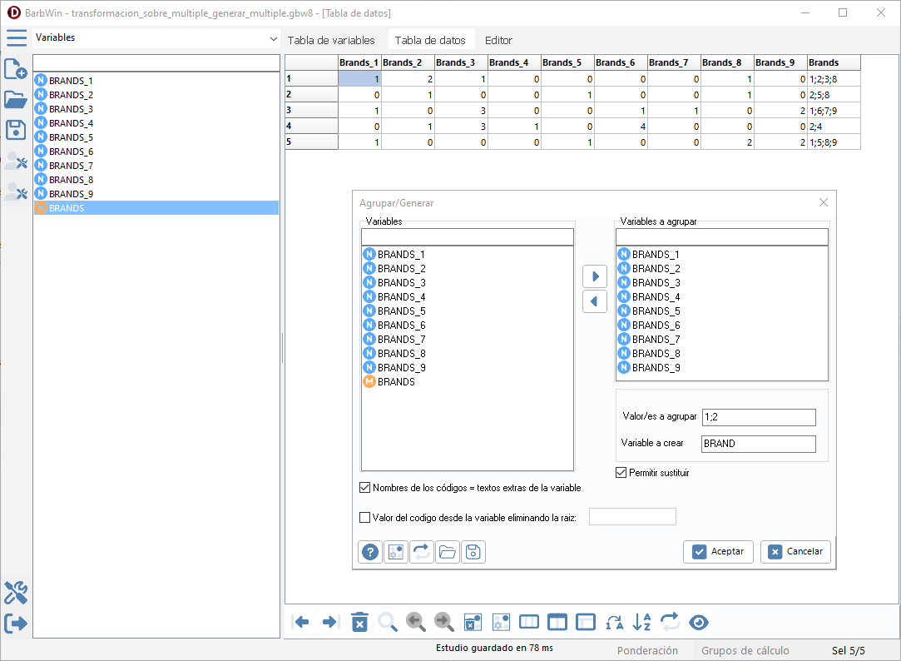901x661 pixels.
Task: Click the help question mark icon in dialog
Action: [x=370, y=552]
